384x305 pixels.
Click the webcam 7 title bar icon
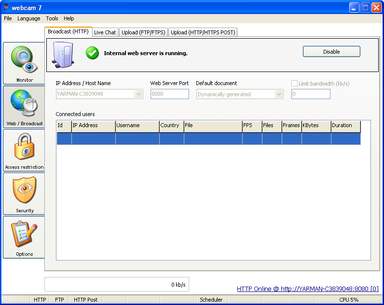[6, 8]
